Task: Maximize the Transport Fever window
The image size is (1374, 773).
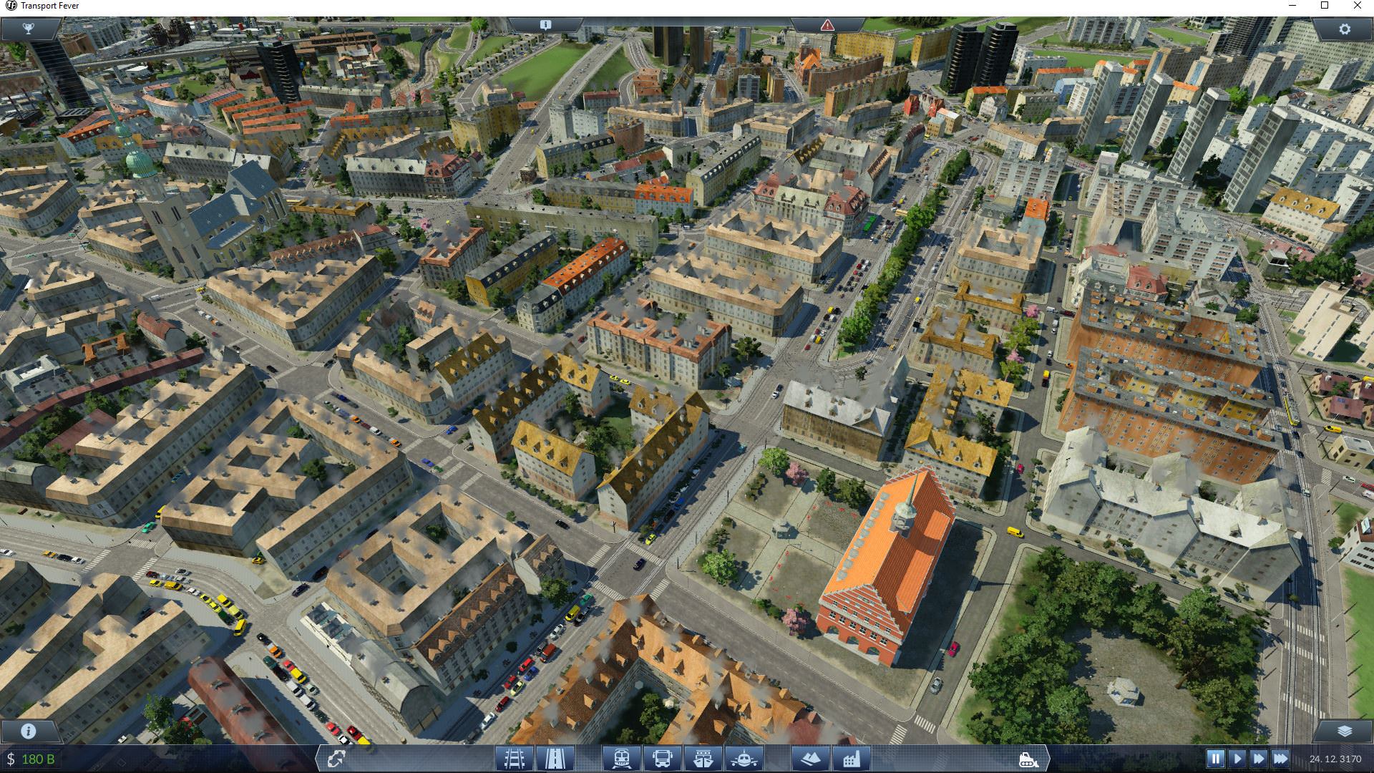Action: (1325, 6)
